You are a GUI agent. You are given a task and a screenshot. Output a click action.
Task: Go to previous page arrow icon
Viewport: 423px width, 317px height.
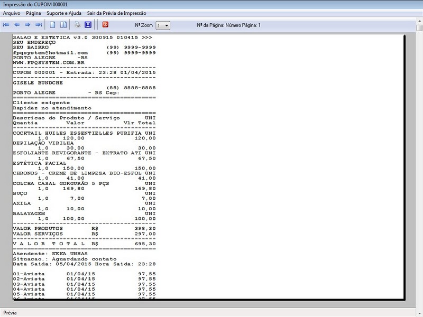[17, 25]
